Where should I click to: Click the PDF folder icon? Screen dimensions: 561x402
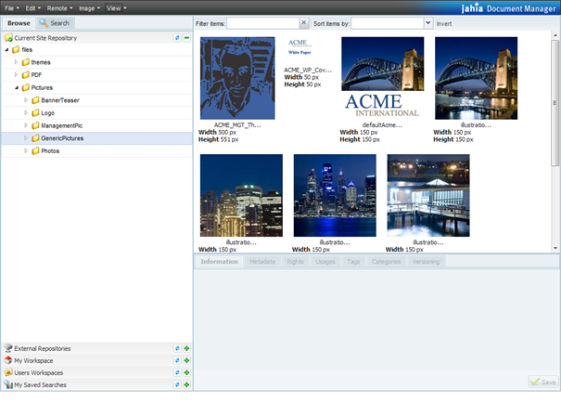(25, 75)
